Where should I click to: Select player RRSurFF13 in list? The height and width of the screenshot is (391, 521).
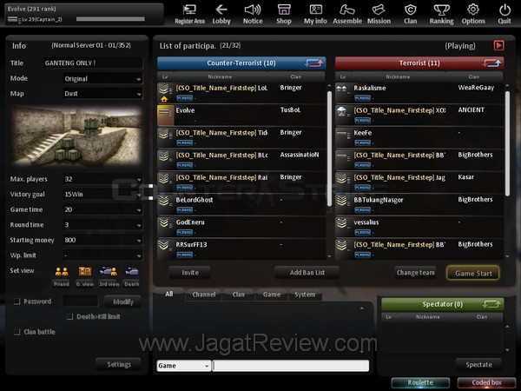[x=241, y=249]
